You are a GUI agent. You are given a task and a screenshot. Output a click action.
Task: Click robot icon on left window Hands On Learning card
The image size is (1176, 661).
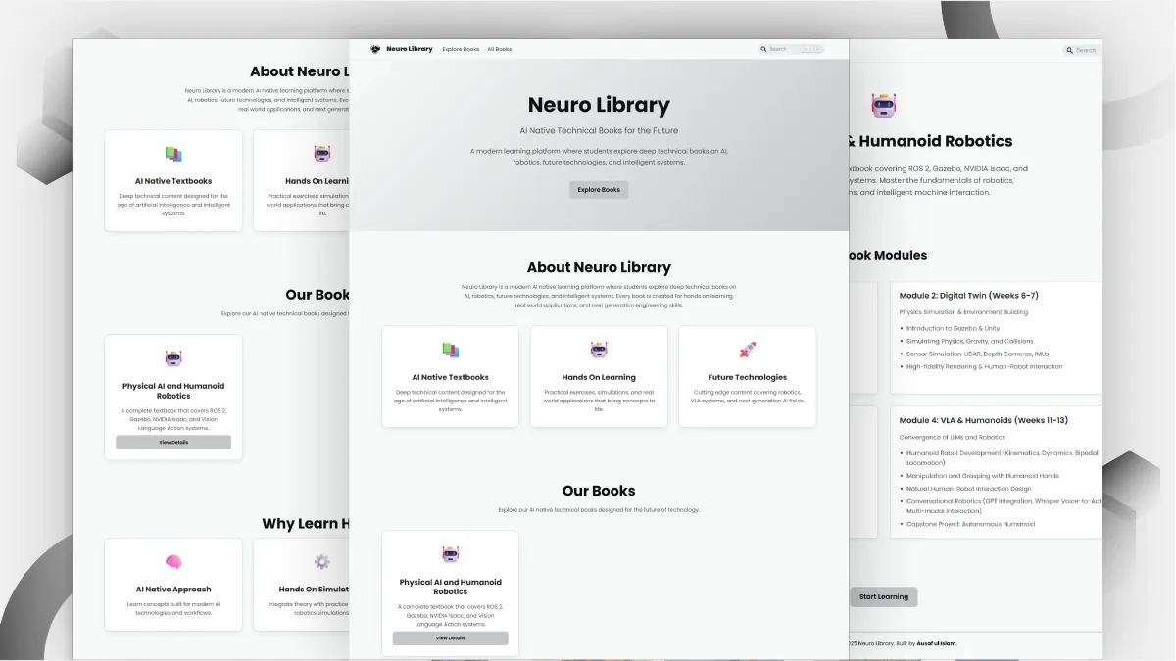point(321,154)
